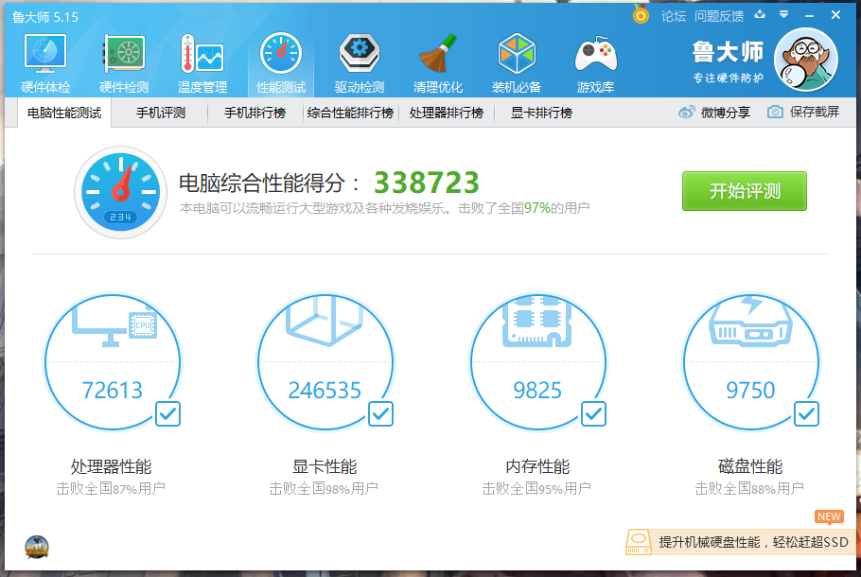Switch to 处理器排行榜 tab
This screenshot has height=577, width=861.
[x=446, y=114]
